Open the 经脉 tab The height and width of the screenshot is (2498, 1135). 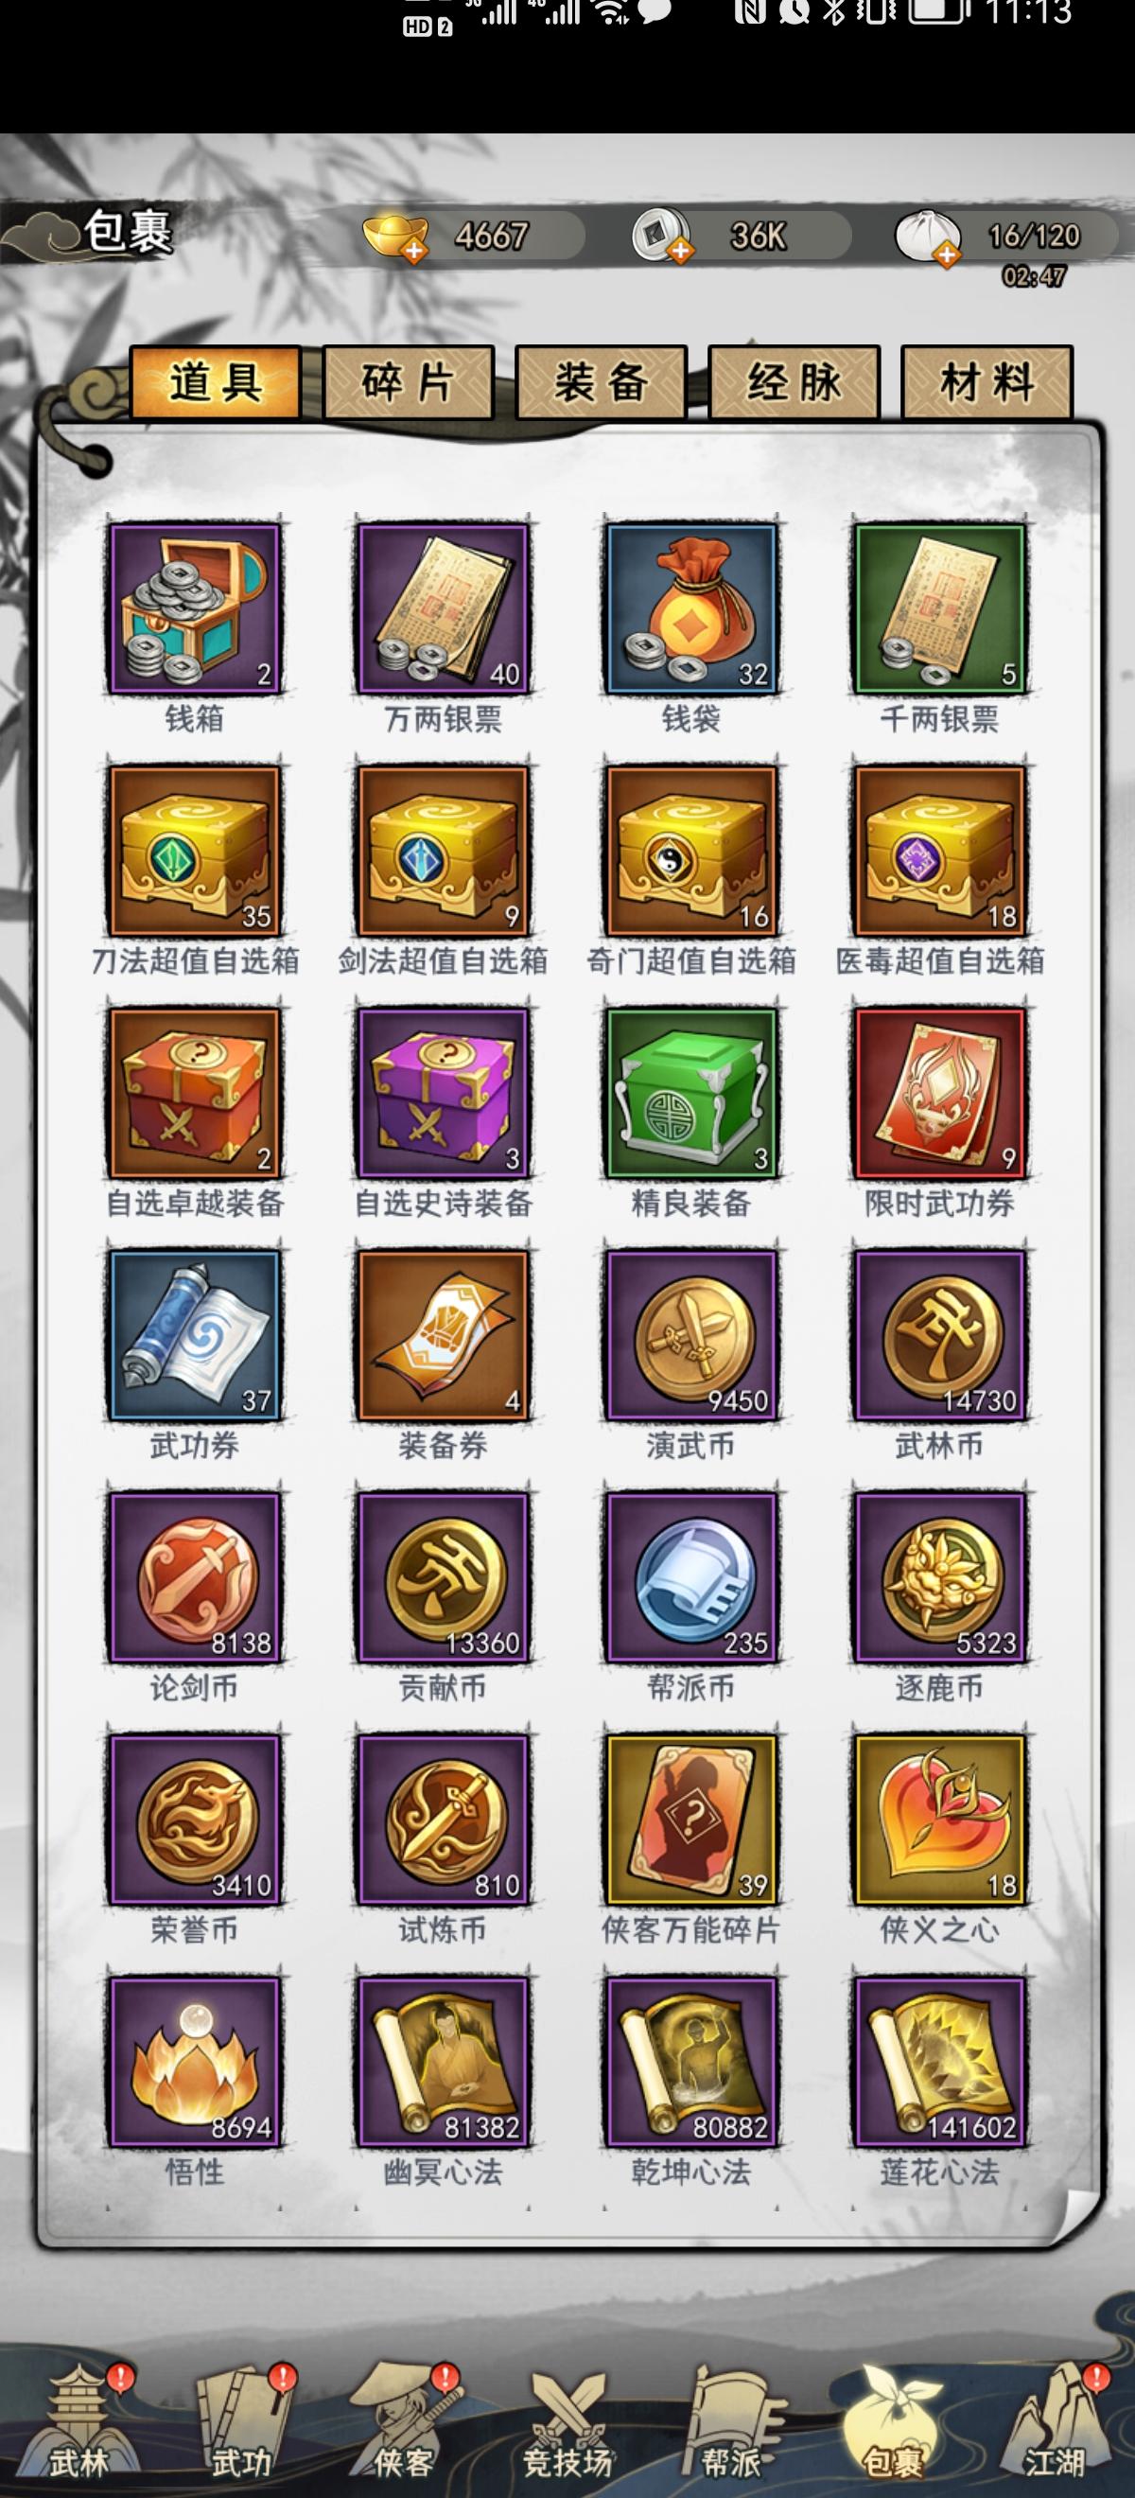[x=794, y=382]
